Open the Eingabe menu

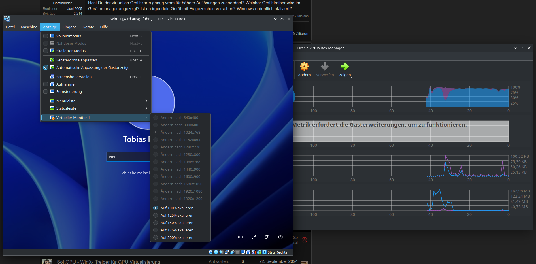(x=70, y=27)
